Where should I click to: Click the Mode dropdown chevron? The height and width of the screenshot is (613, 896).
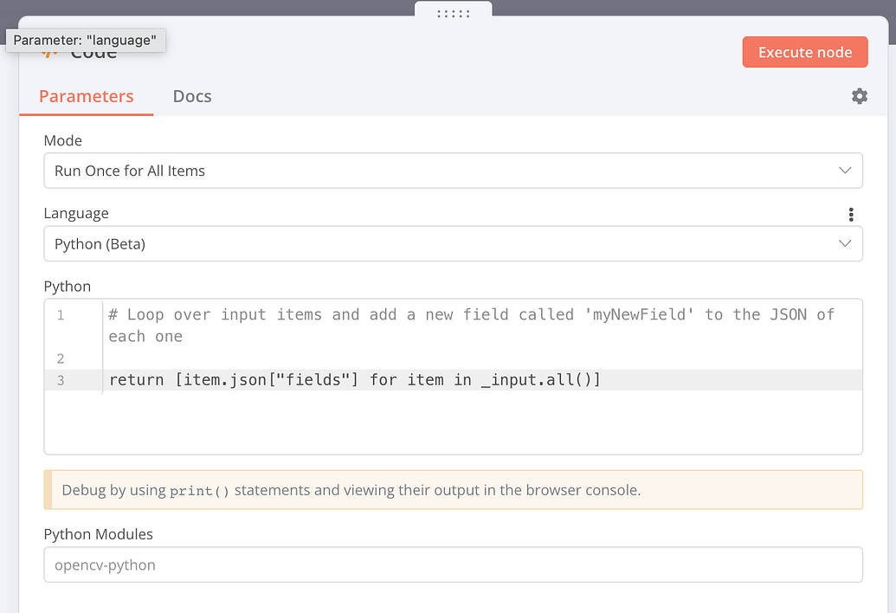pos(844,171)
